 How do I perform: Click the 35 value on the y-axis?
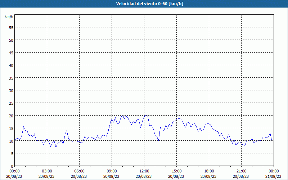pyautogui.click(x=11, y=78)
